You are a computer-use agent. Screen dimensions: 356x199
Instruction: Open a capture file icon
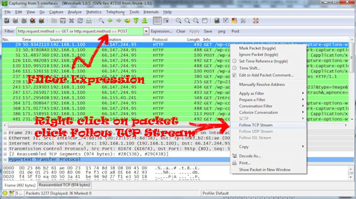pos(54,20)
